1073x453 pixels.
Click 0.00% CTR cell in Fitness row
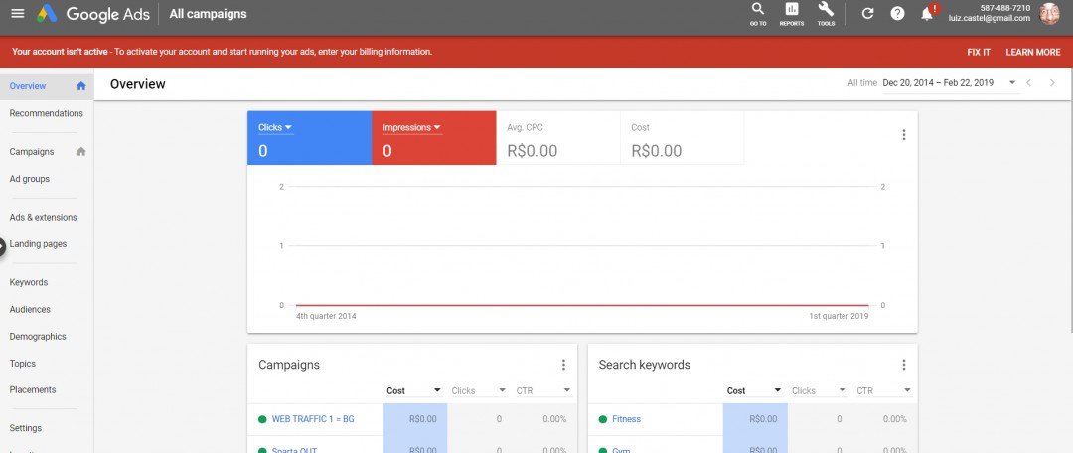pos(894,419)
